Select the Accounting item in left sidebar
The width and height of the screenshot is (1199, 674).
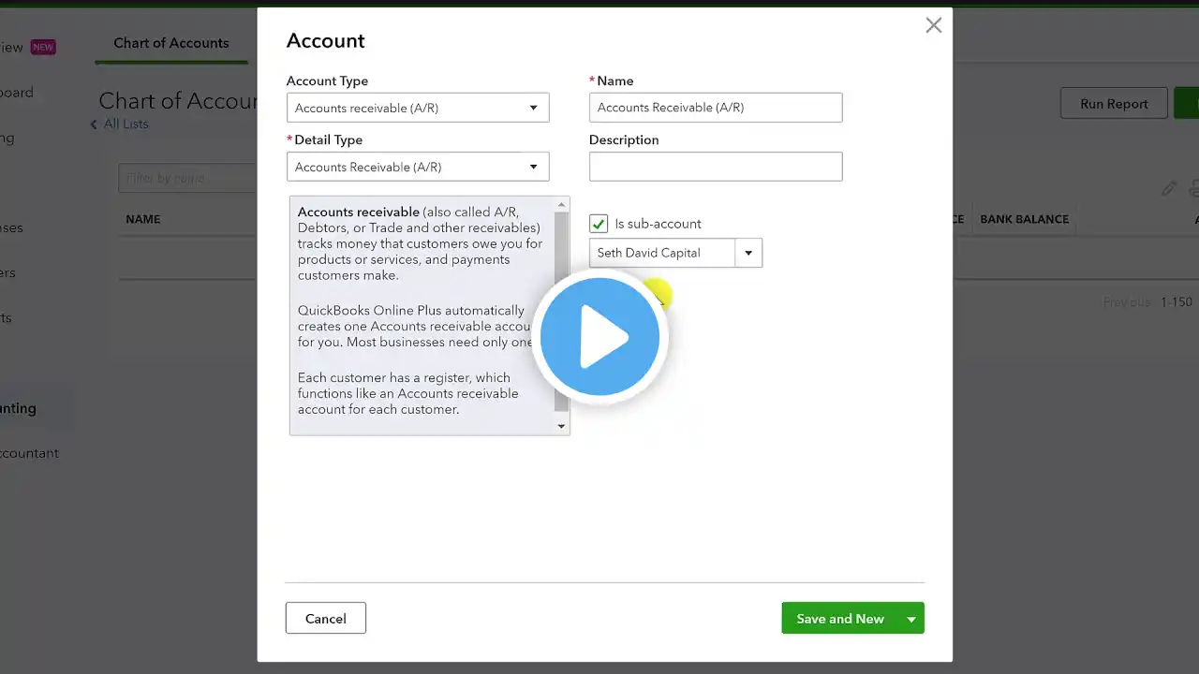pyautogui.click(x=19, y=408)
